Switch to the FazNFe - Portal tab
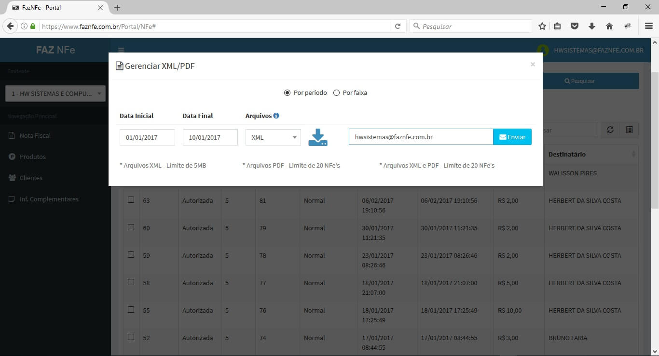 (x=56, y=8)
